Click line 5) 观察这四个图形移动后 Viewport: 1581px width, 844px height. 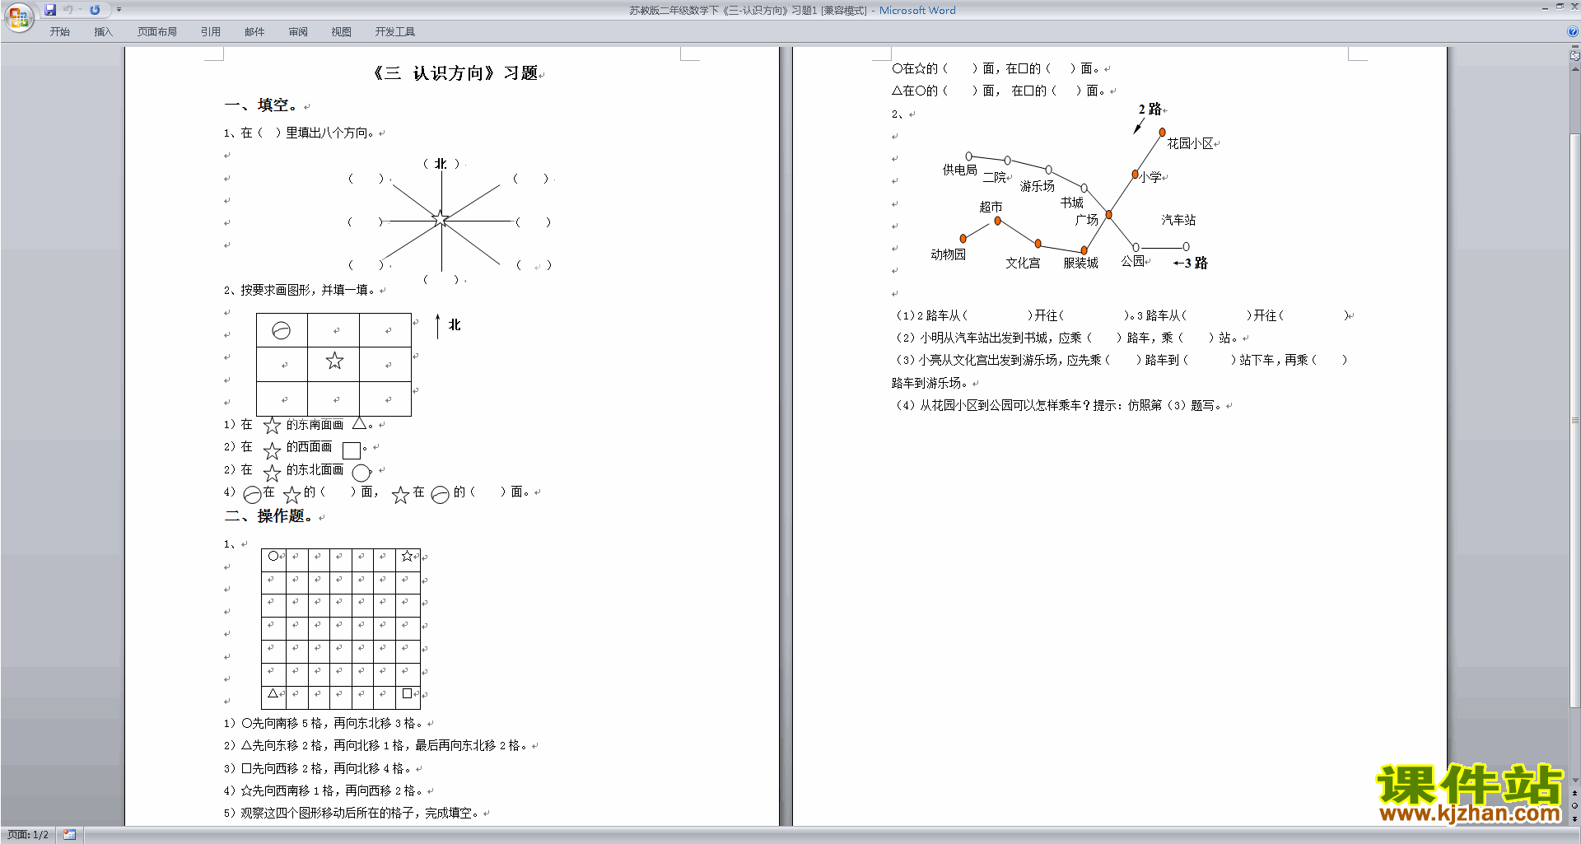[352, 813]
